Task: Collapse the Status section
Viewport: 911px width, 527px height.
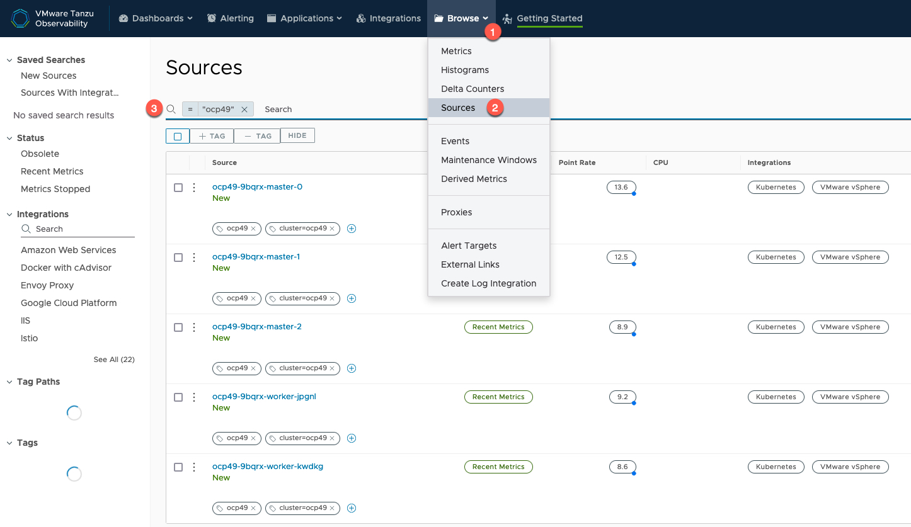Action: click(x=9, y=139)
